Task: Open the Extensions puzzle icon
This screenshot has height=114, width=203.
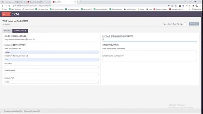Action: pos(193,6)
